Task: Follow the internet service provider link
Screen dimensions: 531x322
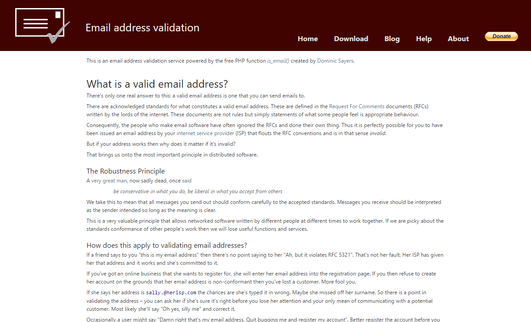Action: click(x=205, y=133)
